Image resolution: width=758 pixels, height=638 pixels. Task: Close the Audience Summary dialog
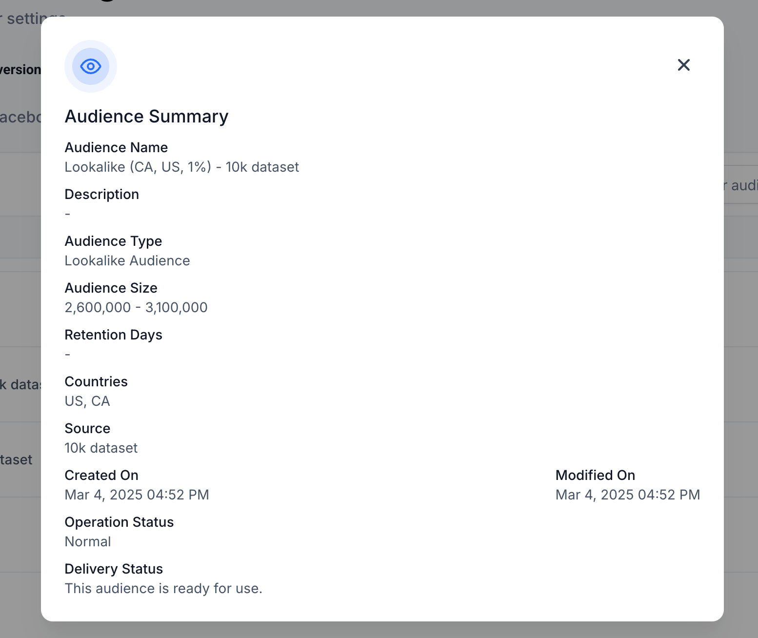[683, 65]
